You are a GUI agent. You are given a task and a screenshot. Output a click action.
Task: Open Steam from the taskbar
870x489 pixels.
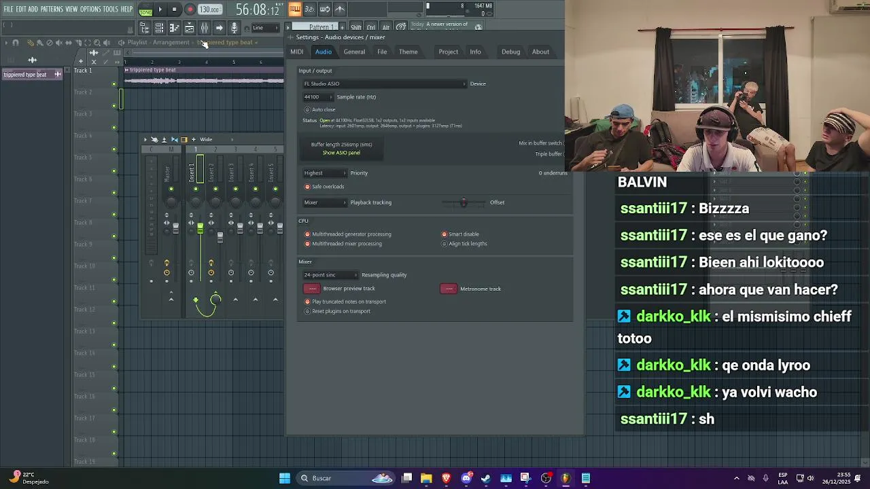pyautogui.click(x=486, y=478)
